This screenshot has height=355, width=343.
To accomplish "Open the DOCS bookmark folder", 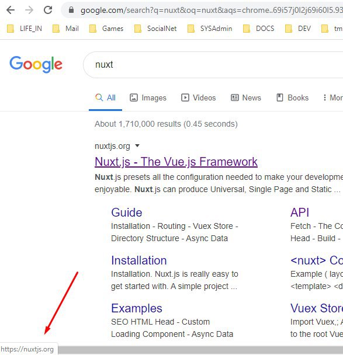I will (258, 29).
